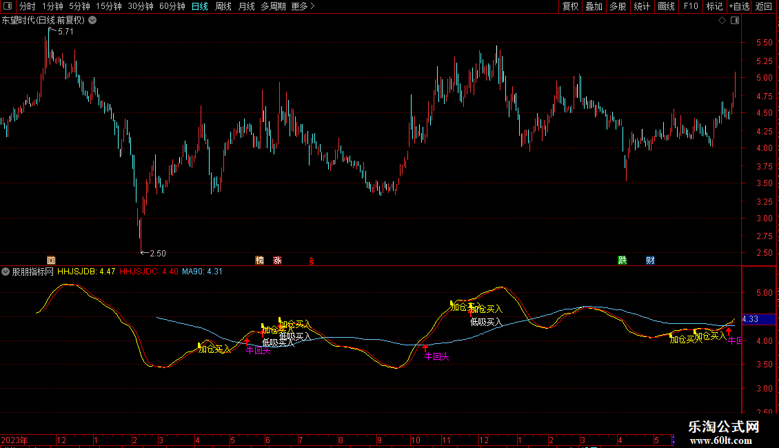The image size is (779, 448).
Task: Click the 财 financial marker icon
Action: [x=650, y=261]
